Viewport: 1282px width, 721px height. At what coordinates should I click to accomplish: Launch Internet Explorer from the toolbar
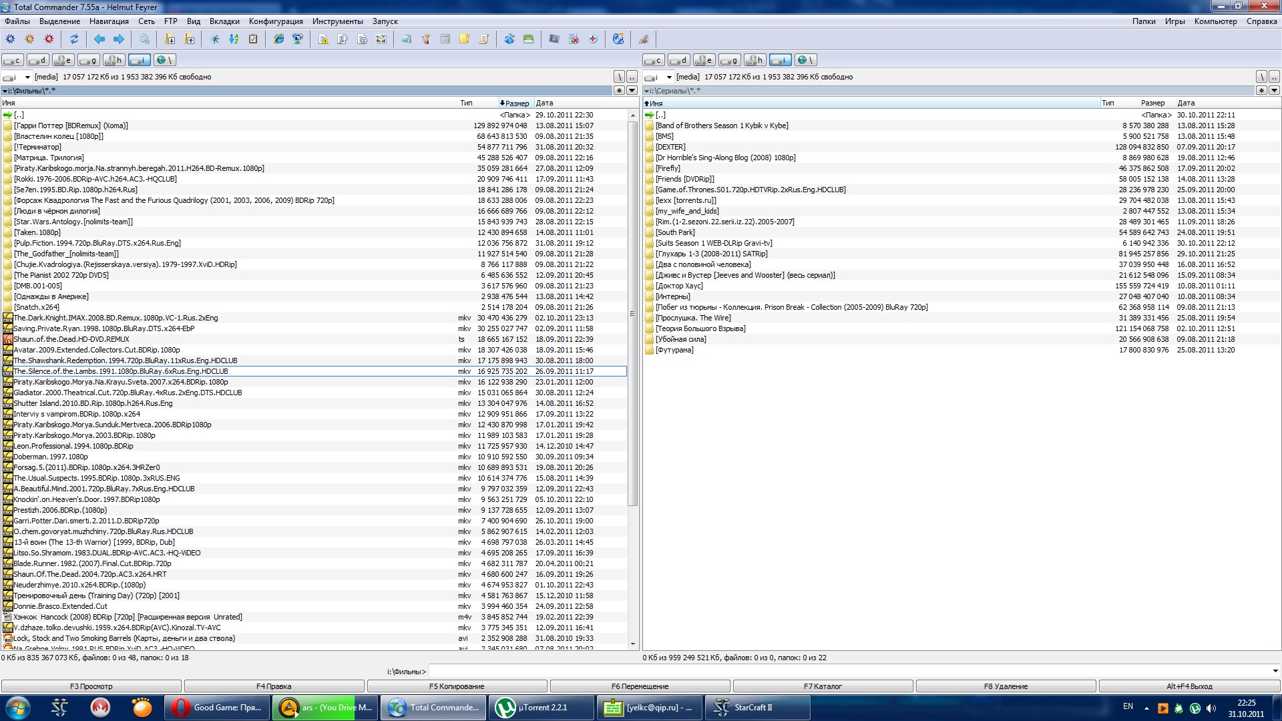point(279,39)
